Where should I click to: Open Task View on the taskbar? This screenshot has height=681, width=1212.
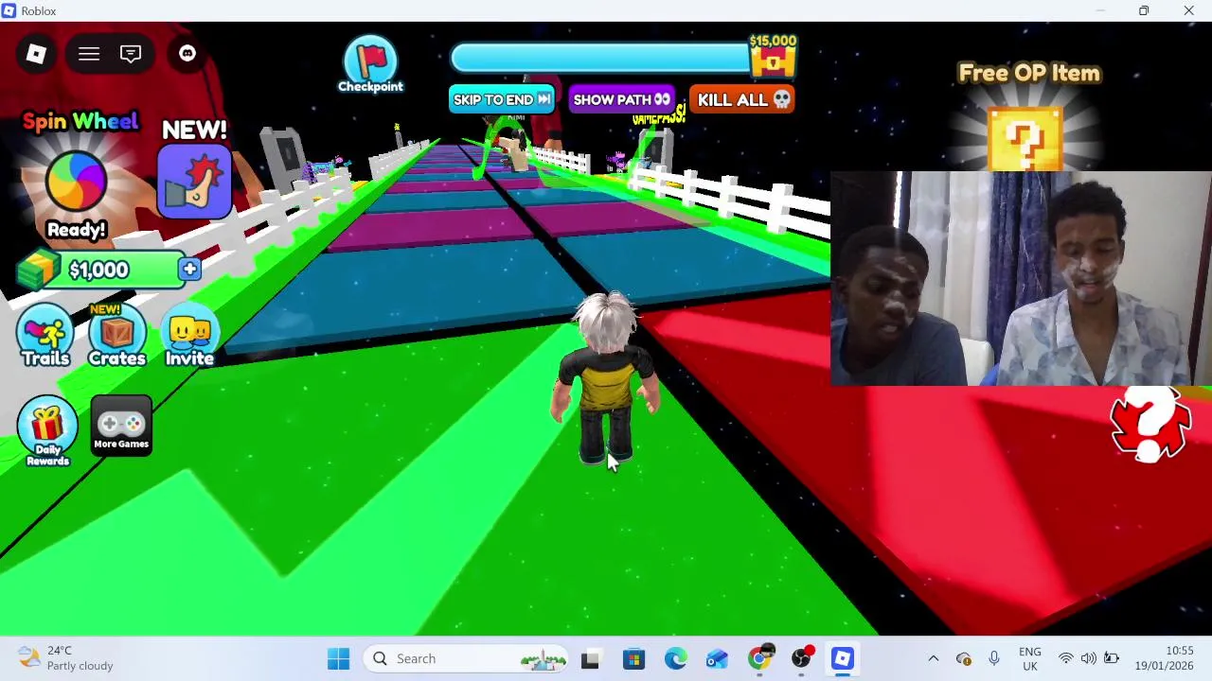(590, 658)
